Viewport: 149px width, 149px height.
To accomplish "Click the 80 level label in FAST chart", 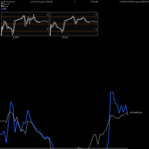I will click(x=47, y=15).
